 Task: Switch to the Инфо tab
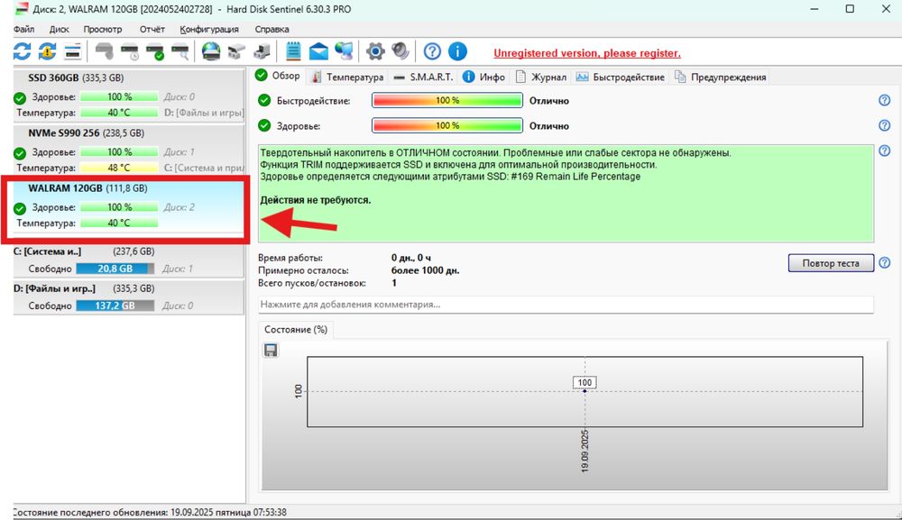484,77
